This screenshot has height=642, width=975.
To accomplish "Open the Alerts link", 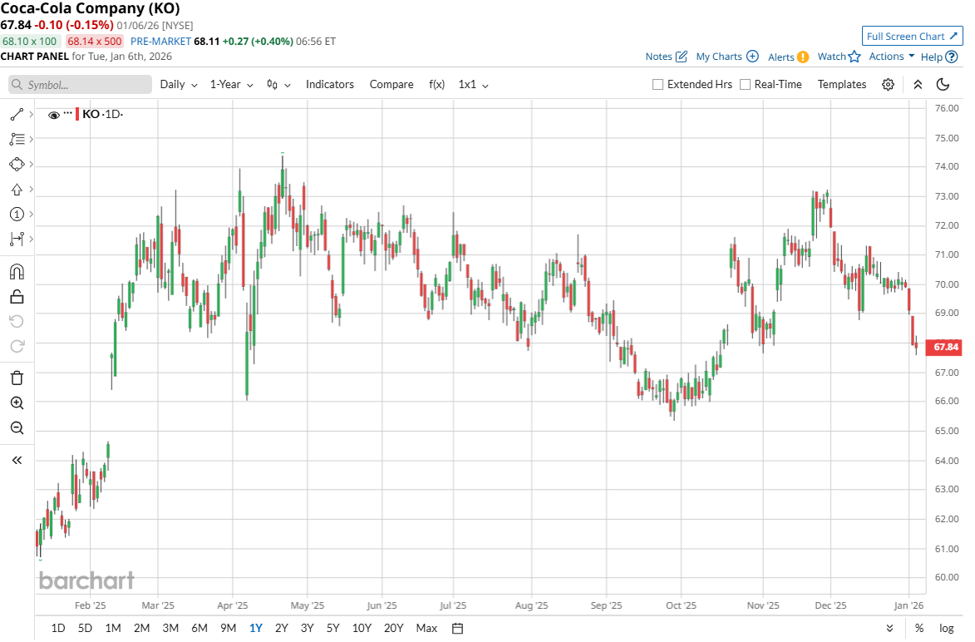I will pyautogui.click(x=781, y=57).
